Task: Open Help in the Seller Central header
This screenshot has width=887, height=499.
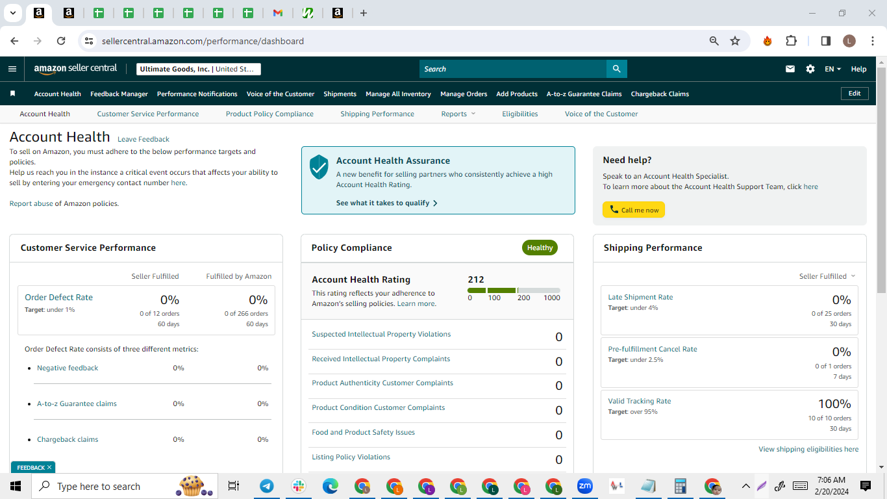Action: pyautogui.click(x=858, y=69)
